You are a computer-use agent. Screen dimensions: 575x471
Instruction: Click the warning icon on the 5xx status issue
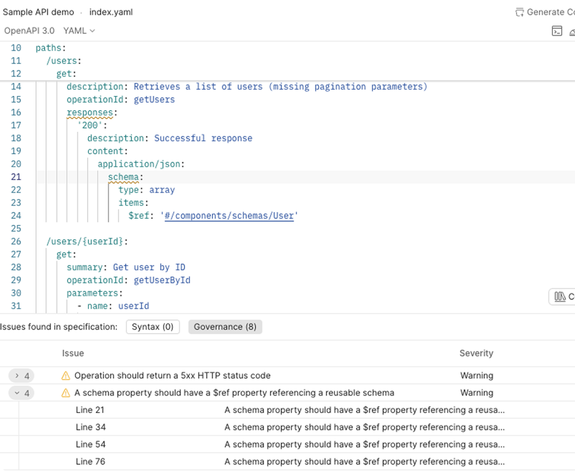[x=65, y=375]
